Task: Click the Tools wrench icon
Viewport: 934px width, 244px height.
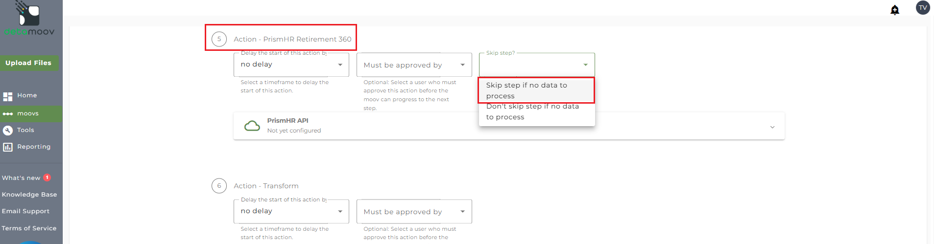Action: pyautogui.click(x=7, y=130)
